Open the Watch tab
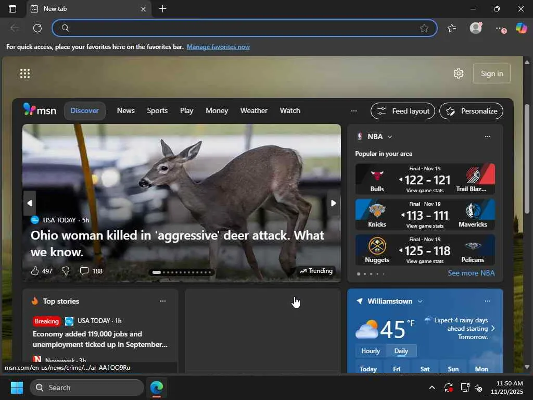This screenshot has width=533, height=400. pos(290,110)
